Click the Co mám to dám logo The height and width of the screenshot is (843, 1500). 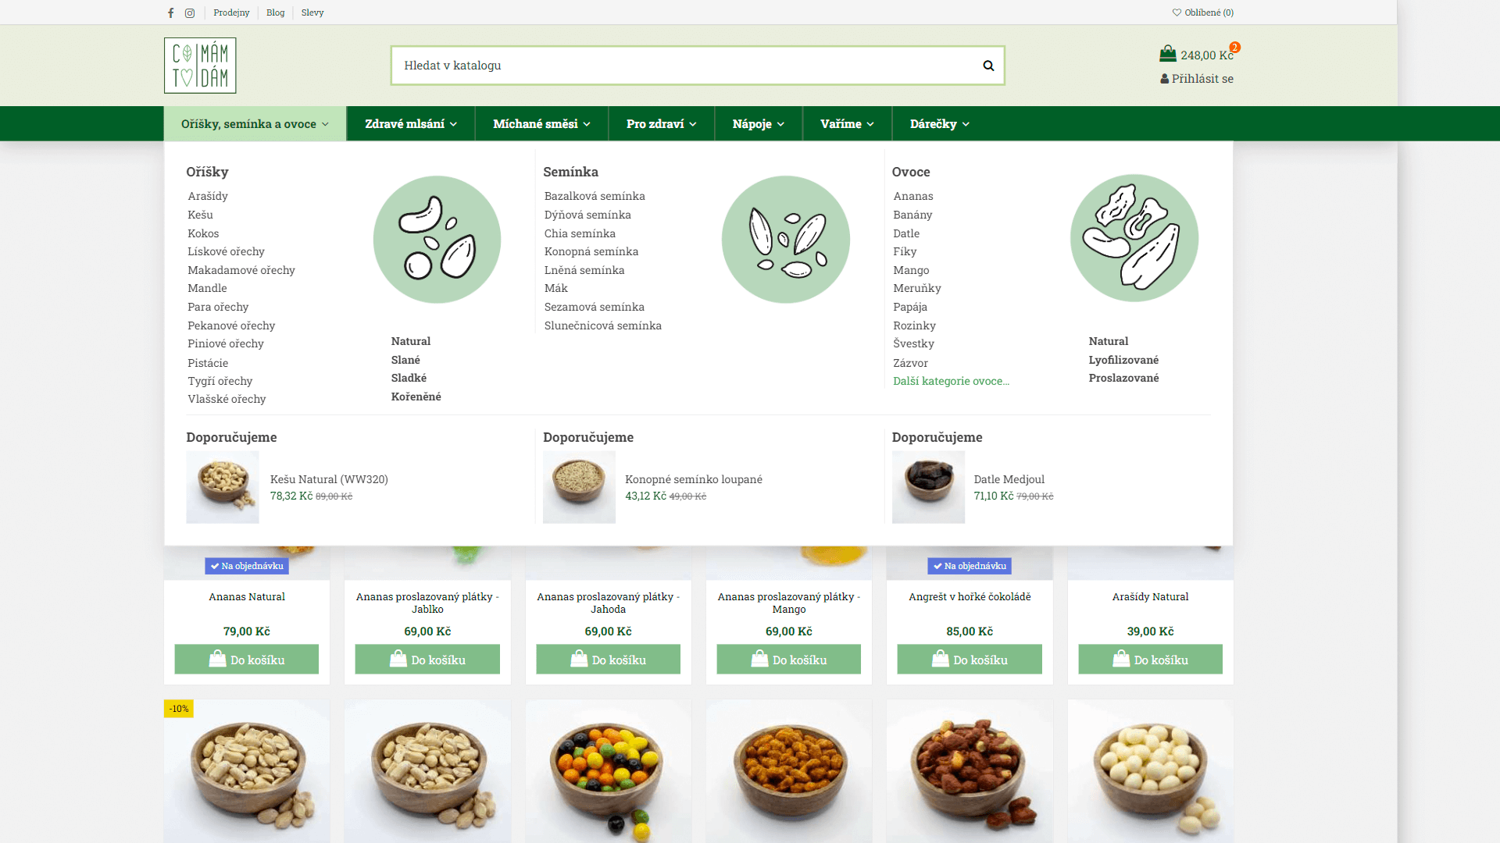200,66
